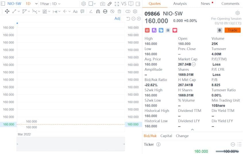Click the price alert bell icon

coord(220,30)
